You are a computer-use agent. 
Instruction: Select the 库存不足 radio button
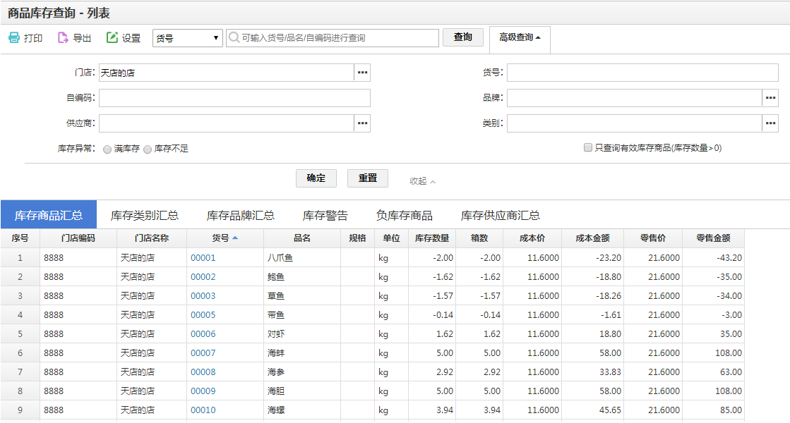pos(147,149)
